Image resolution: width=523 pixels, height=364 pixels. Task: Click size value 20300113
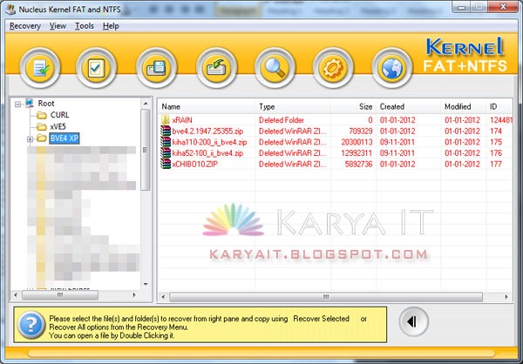pyautogui.click(x=357, y=142)
